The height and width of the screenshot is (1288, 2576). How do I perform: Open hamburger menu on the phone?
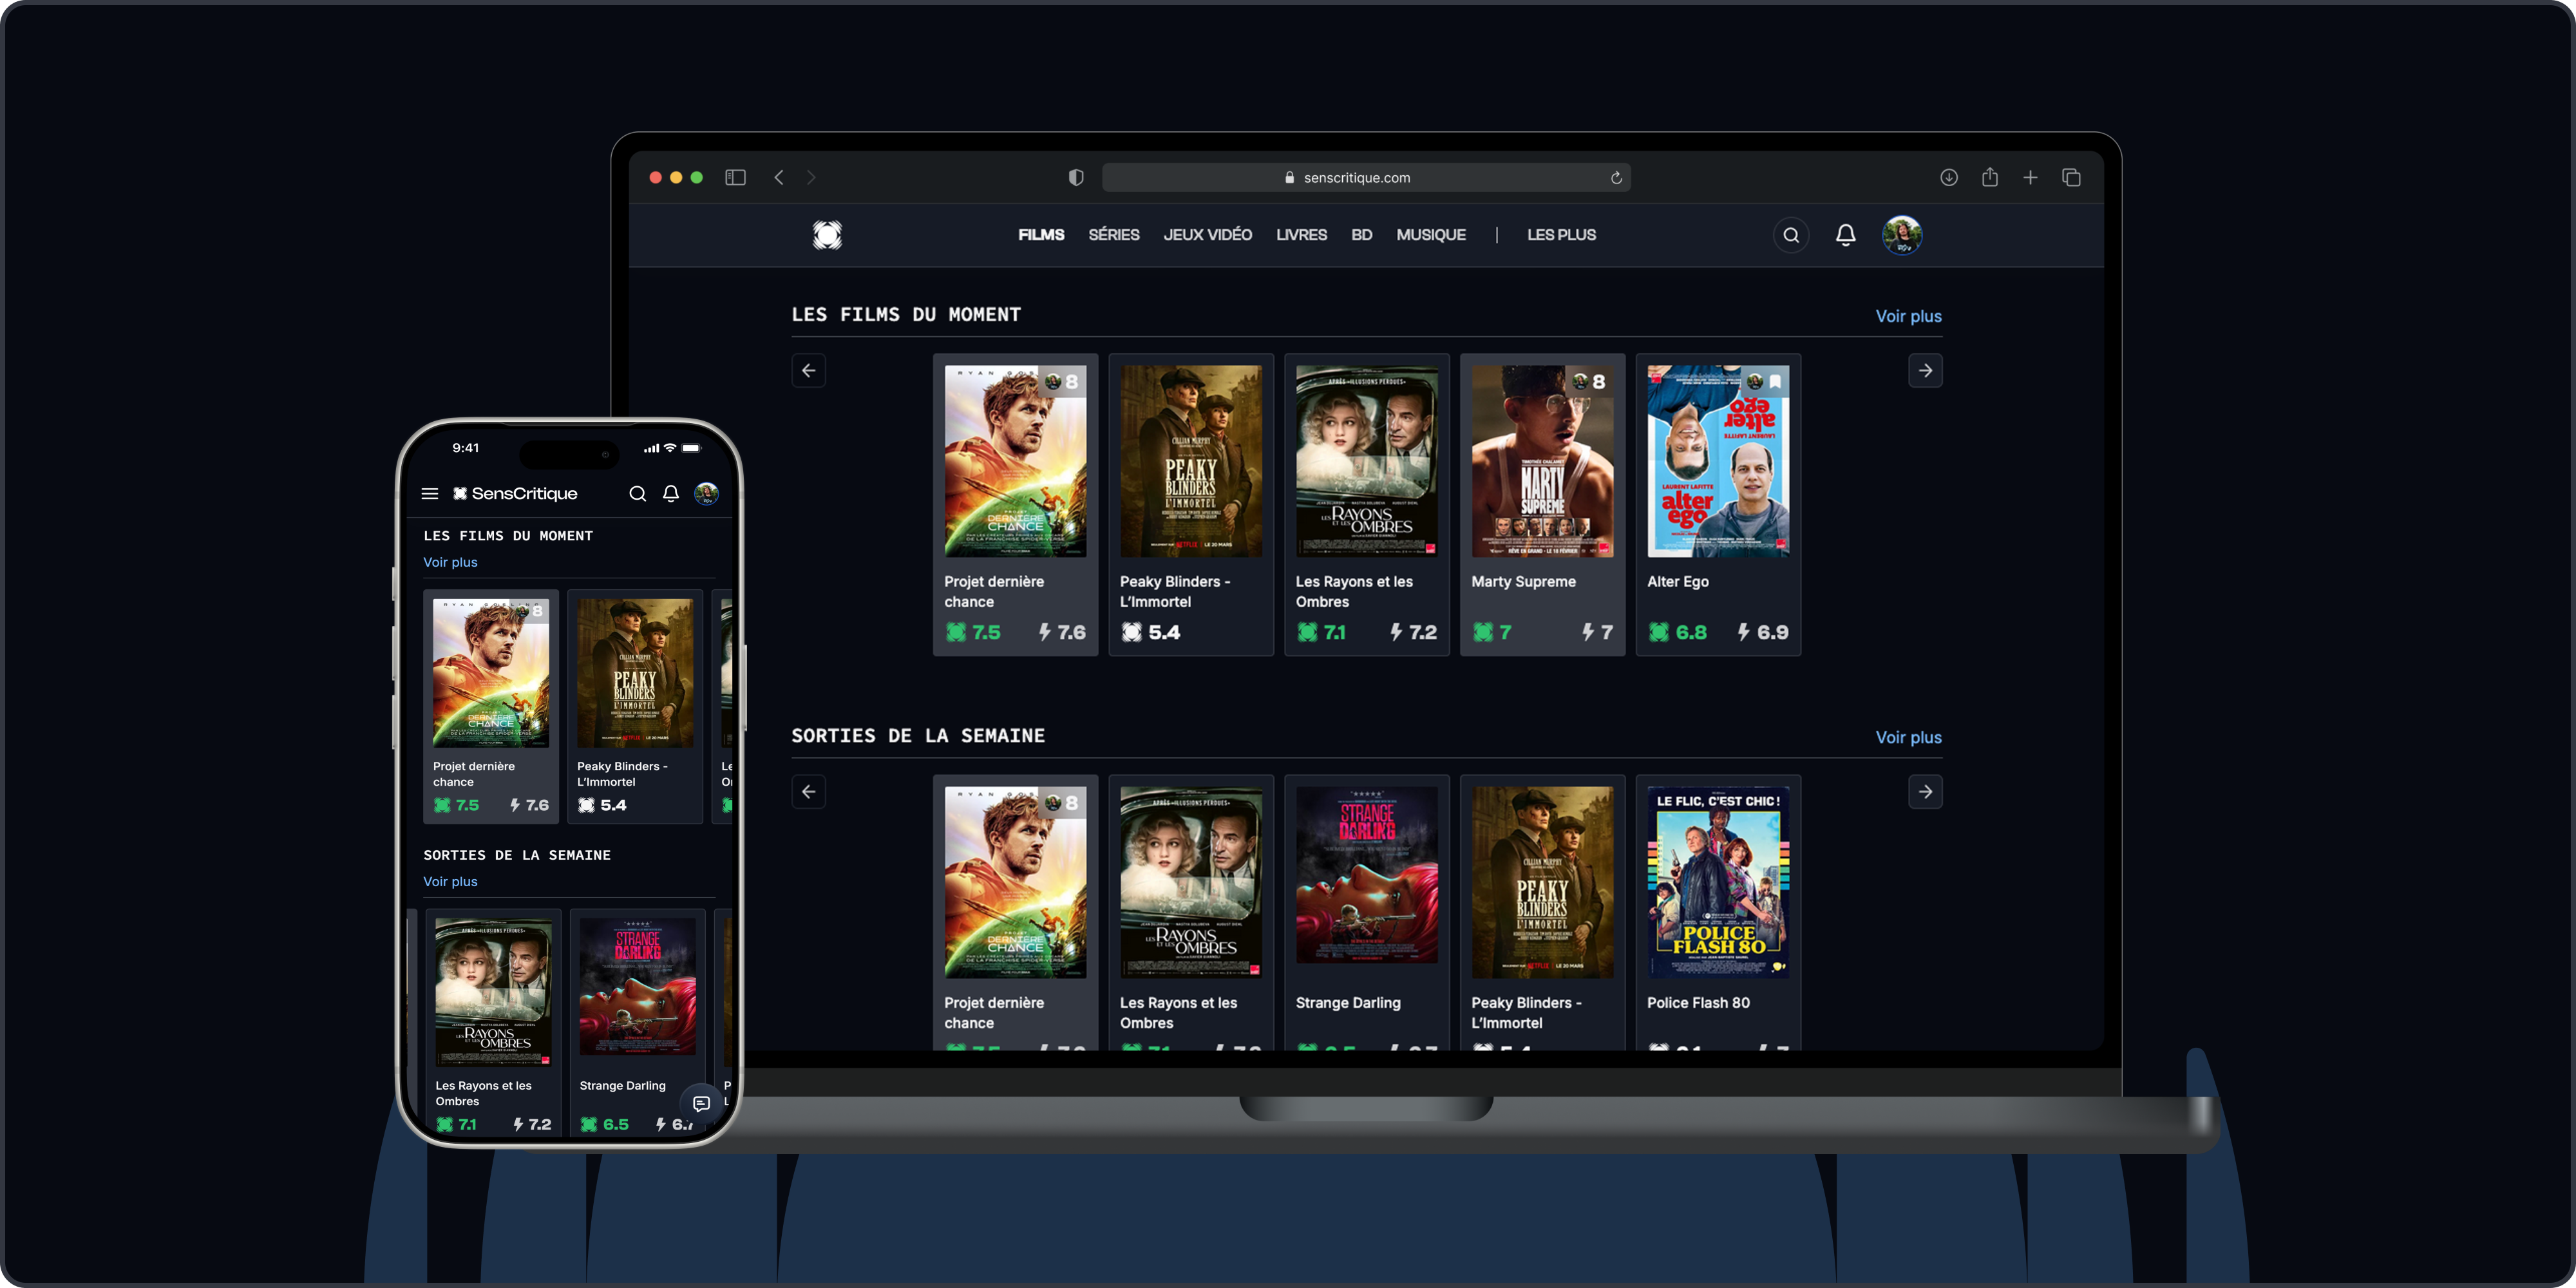430,493
